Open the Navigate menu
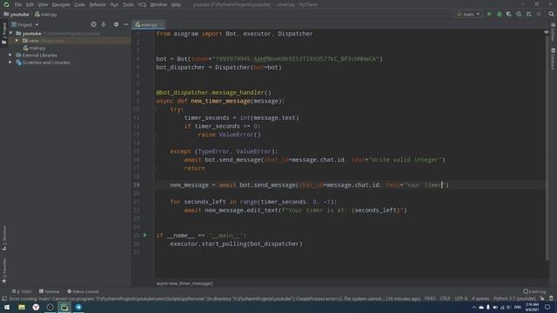The width and height of the screenshot is (557, 313). (x=61, y=4)
